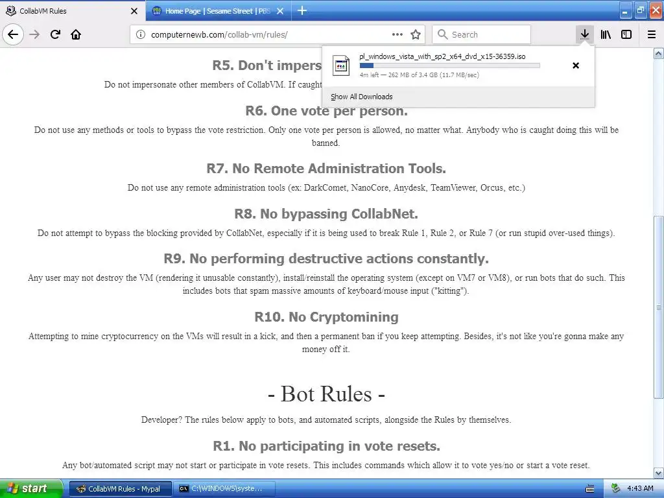The height and width of the screenshot is (498, 664).
Task: Switch to the Sesame Street Home Page tab
Action: pyautogui.click(x=219, y=10)
